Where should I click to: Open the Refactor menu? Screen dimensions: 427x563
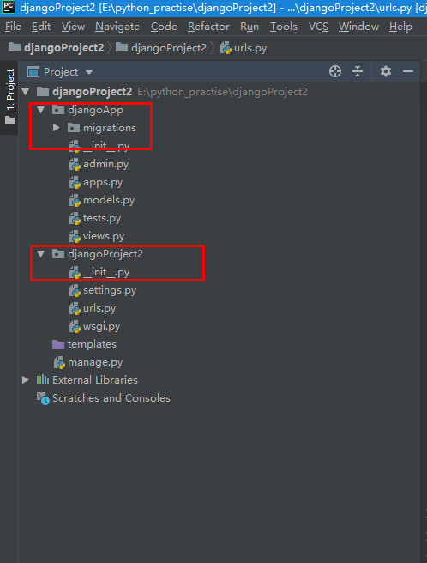[208, 27]
